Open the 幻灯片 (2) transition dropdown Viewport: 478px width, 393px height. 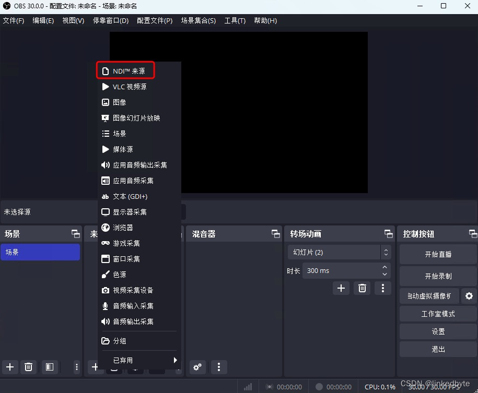click(x=339, y=252)
